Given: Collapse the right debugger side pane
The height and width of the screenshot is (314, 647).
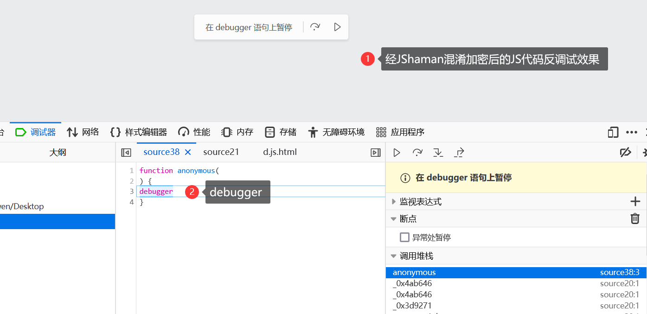Looking at the screenshot, I should click(376, 153).
